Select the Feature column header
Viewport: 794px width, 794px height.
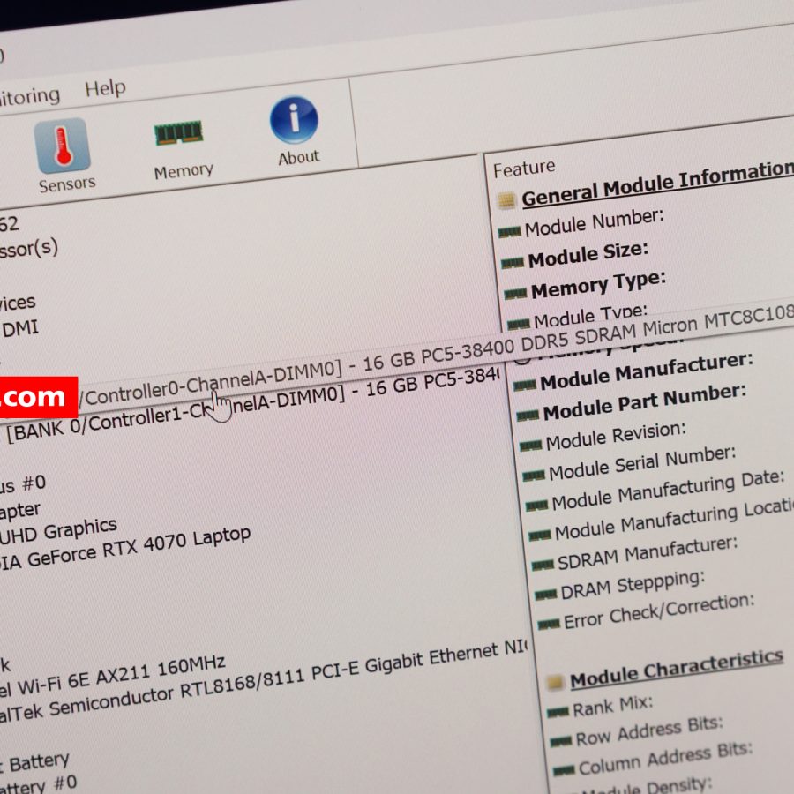[524, 169]
